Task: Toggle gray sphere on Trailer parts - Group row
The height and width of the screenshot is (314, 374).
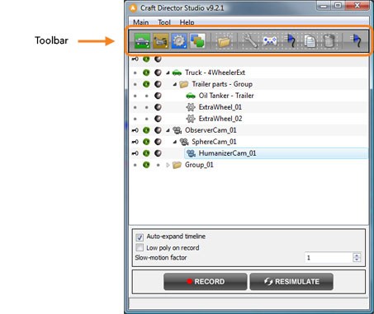Action: 158,84
